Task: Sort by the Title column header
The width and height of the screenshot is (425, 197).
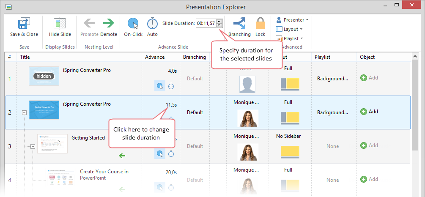Action: [x=25, y=57]
